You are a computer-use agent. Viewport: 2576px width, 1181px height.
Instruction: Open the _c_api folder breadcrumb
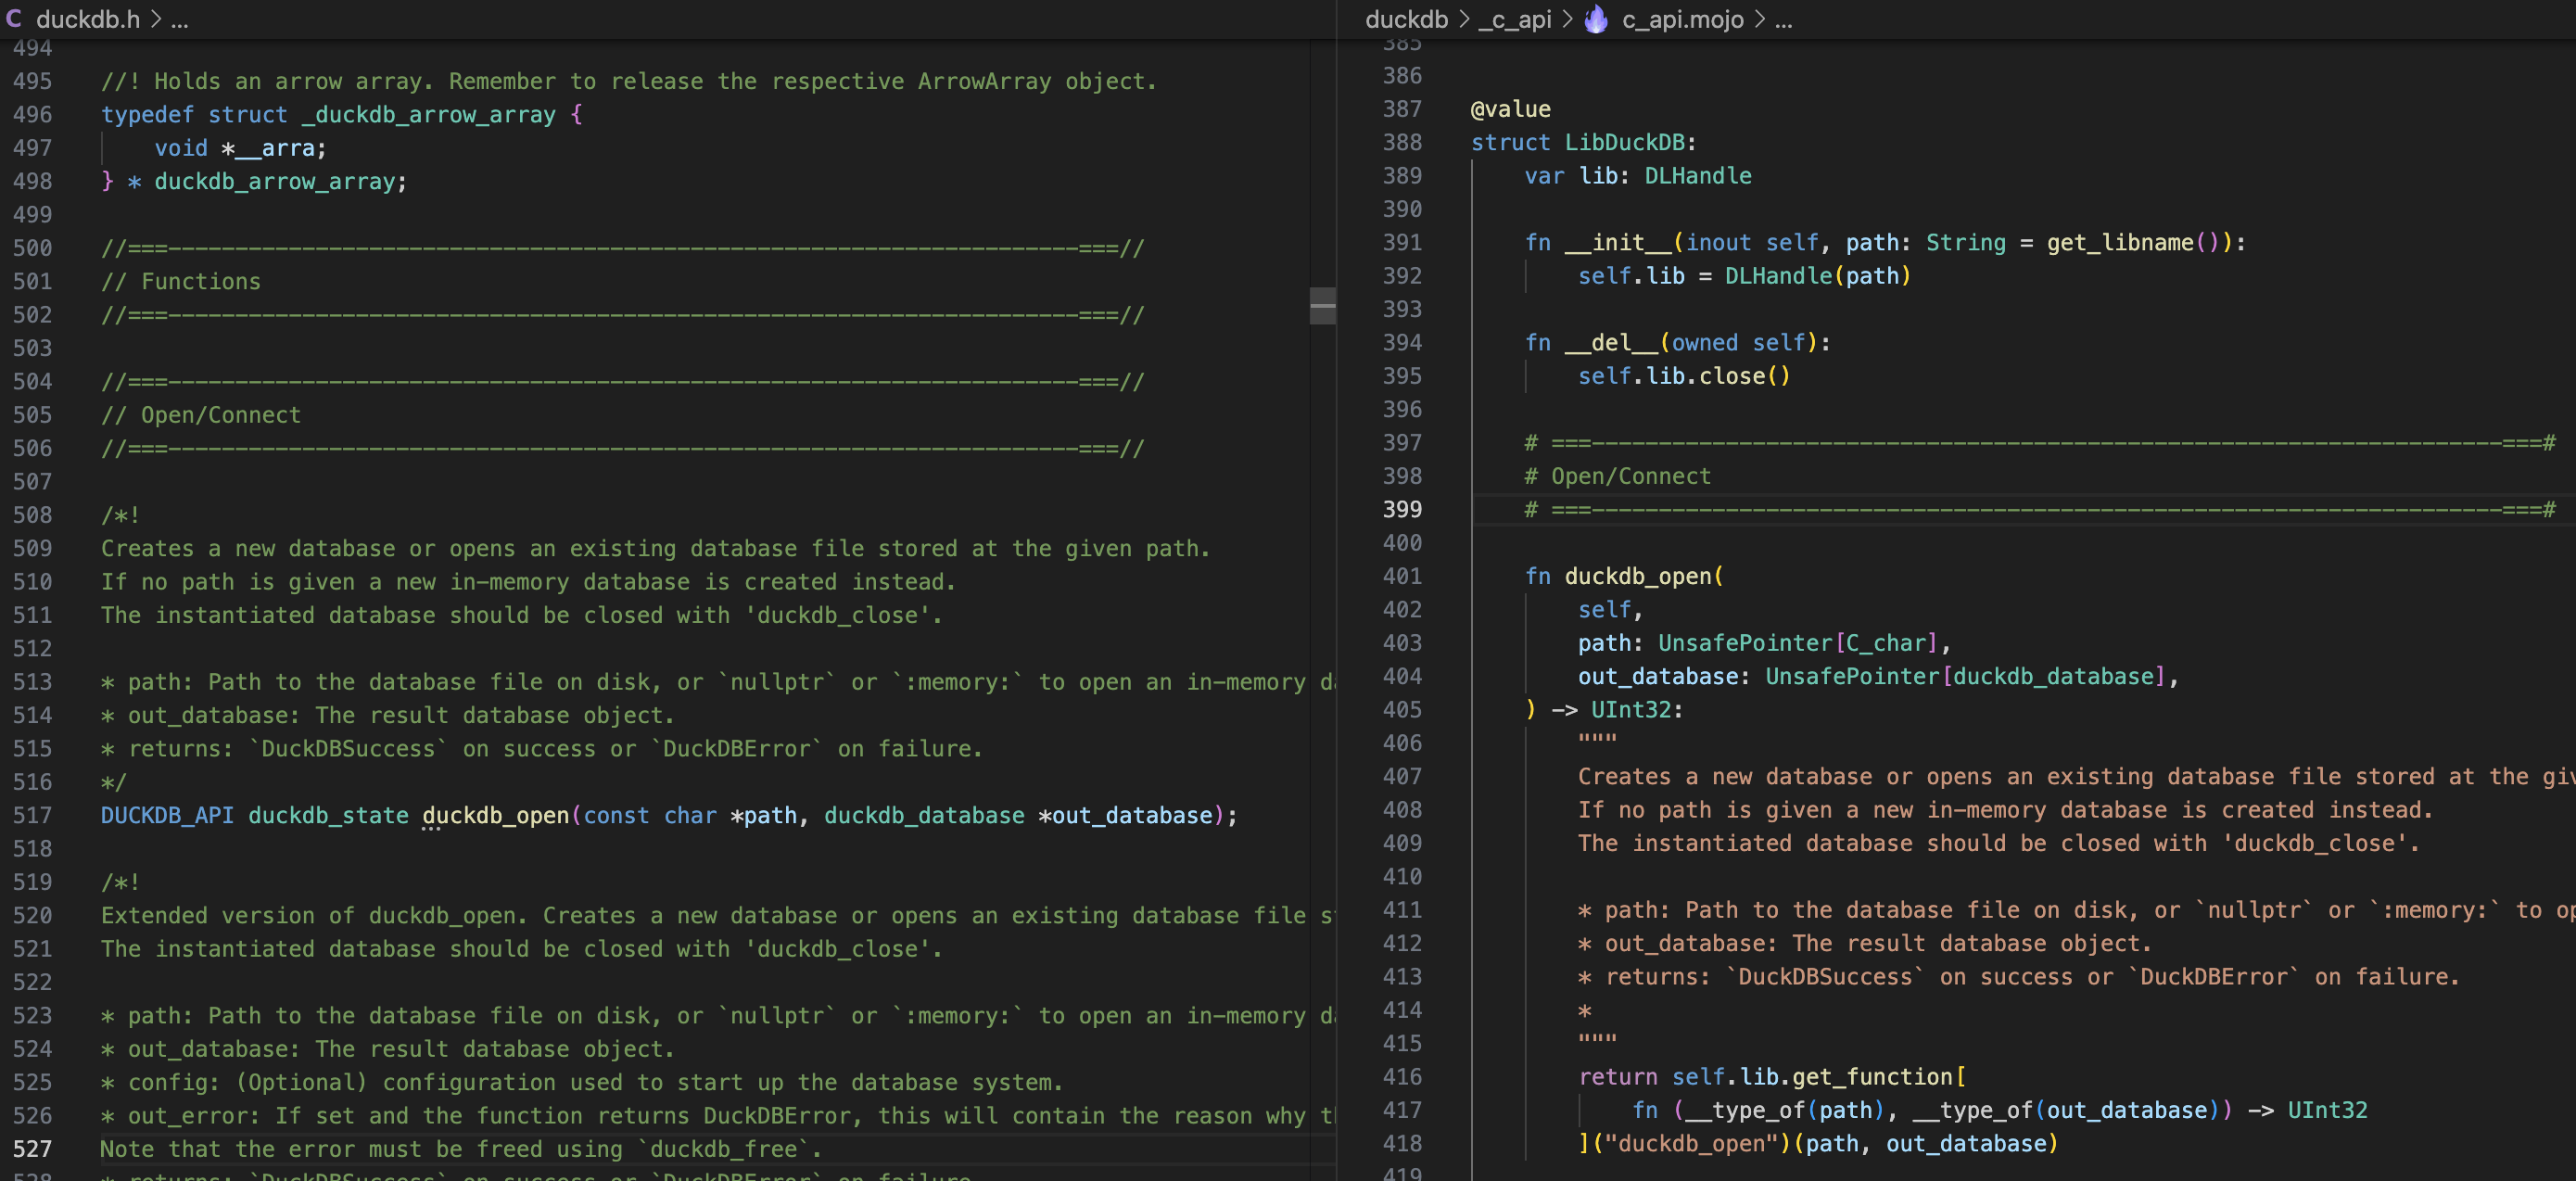pos(1515,19)
